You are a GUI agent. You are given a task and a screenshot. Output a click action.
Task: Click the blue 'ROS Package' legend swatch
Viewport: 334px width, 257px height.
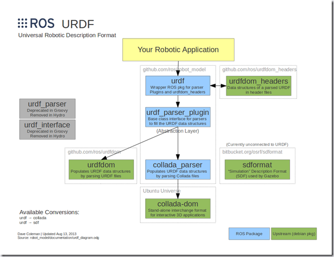249,234
